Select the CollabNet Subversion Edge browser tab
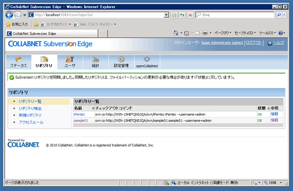This screenshot has width=293, height=191. click(x=52, y=34)
